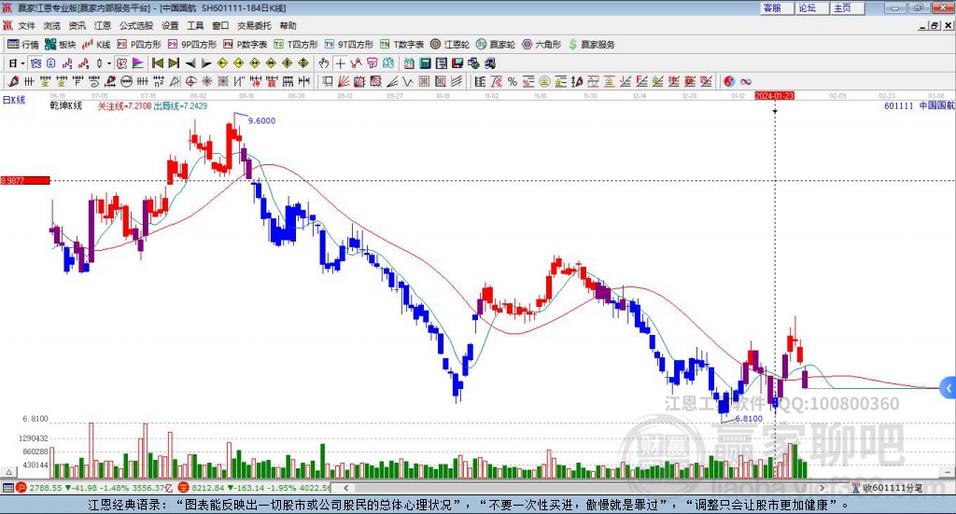Select the red target circle tool

[190, 81]
